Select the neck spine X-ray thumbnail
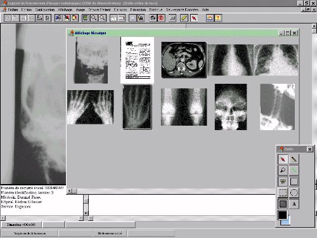The width and height of the screenshot is (317, 238). tap(277, 107)
